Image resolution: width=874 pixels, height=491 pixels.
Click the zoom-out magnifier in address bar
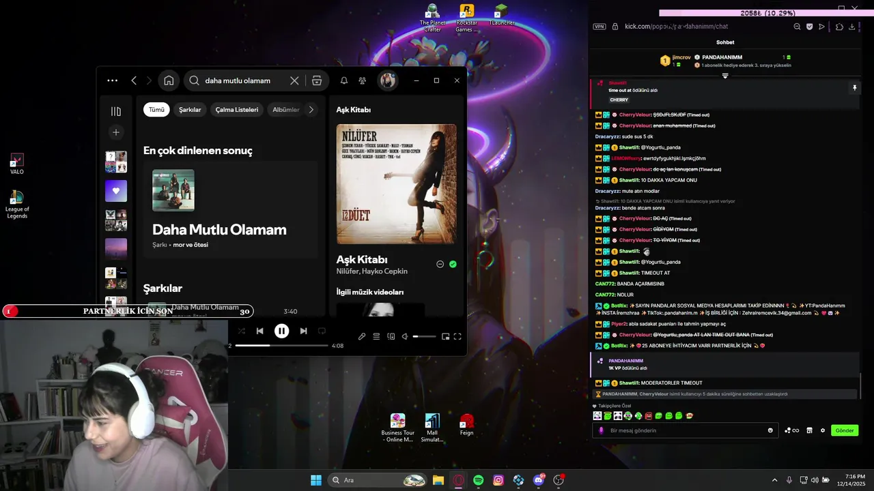797,27
